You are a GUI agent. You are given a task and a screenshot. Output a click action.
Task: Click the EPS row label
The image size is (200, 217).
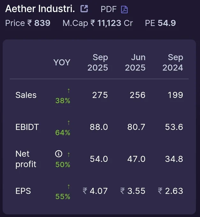(23, 191)
